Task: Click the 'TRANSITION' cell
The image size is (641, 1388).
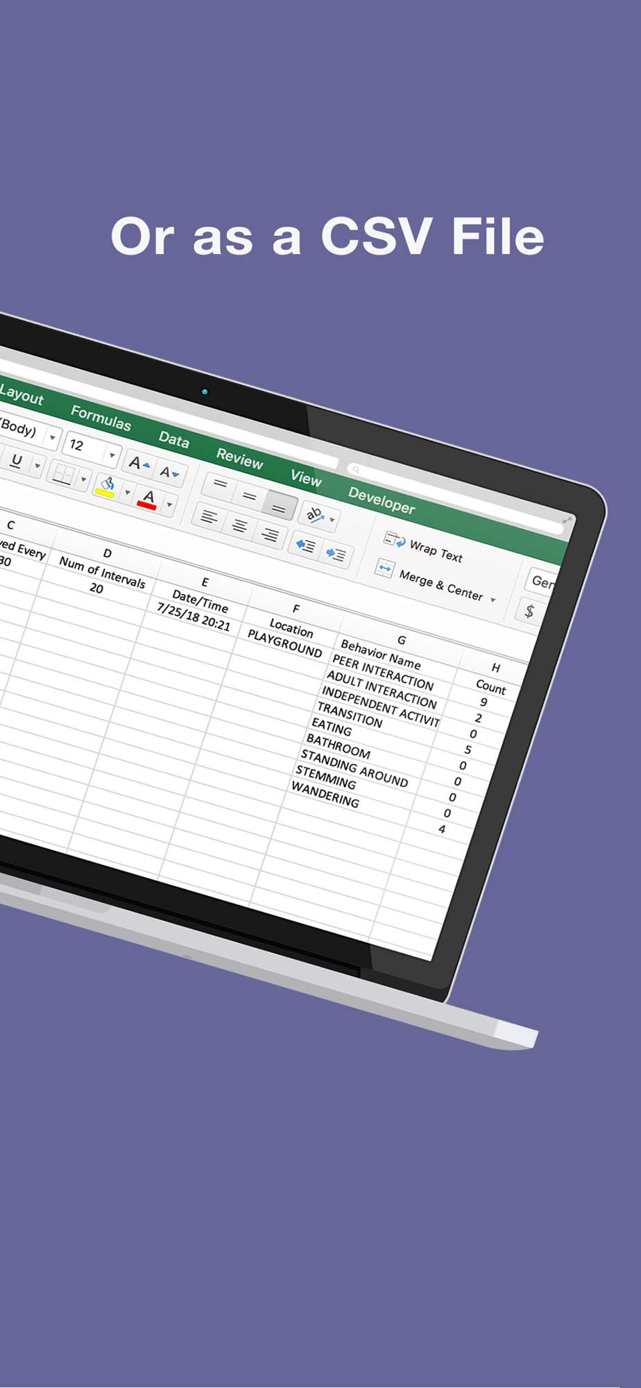Action: point(350,716)
